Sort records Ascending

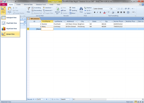point(36,8)
